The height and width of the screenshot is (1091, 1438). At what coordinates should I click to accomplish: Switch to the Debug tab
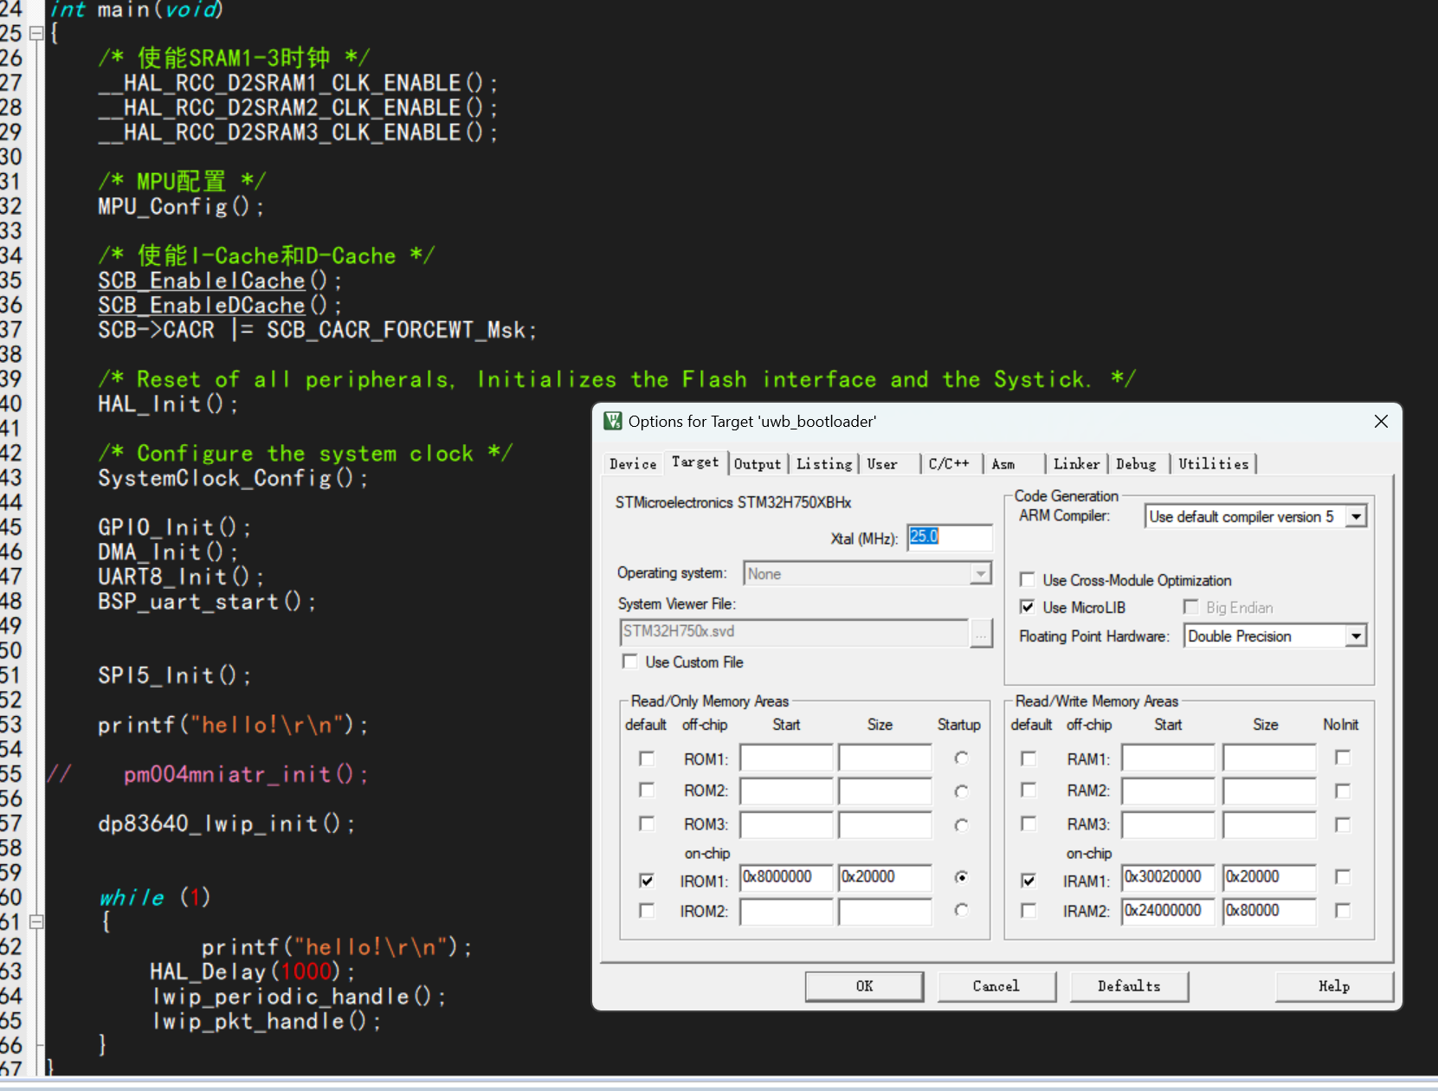tap(1136, 464)
